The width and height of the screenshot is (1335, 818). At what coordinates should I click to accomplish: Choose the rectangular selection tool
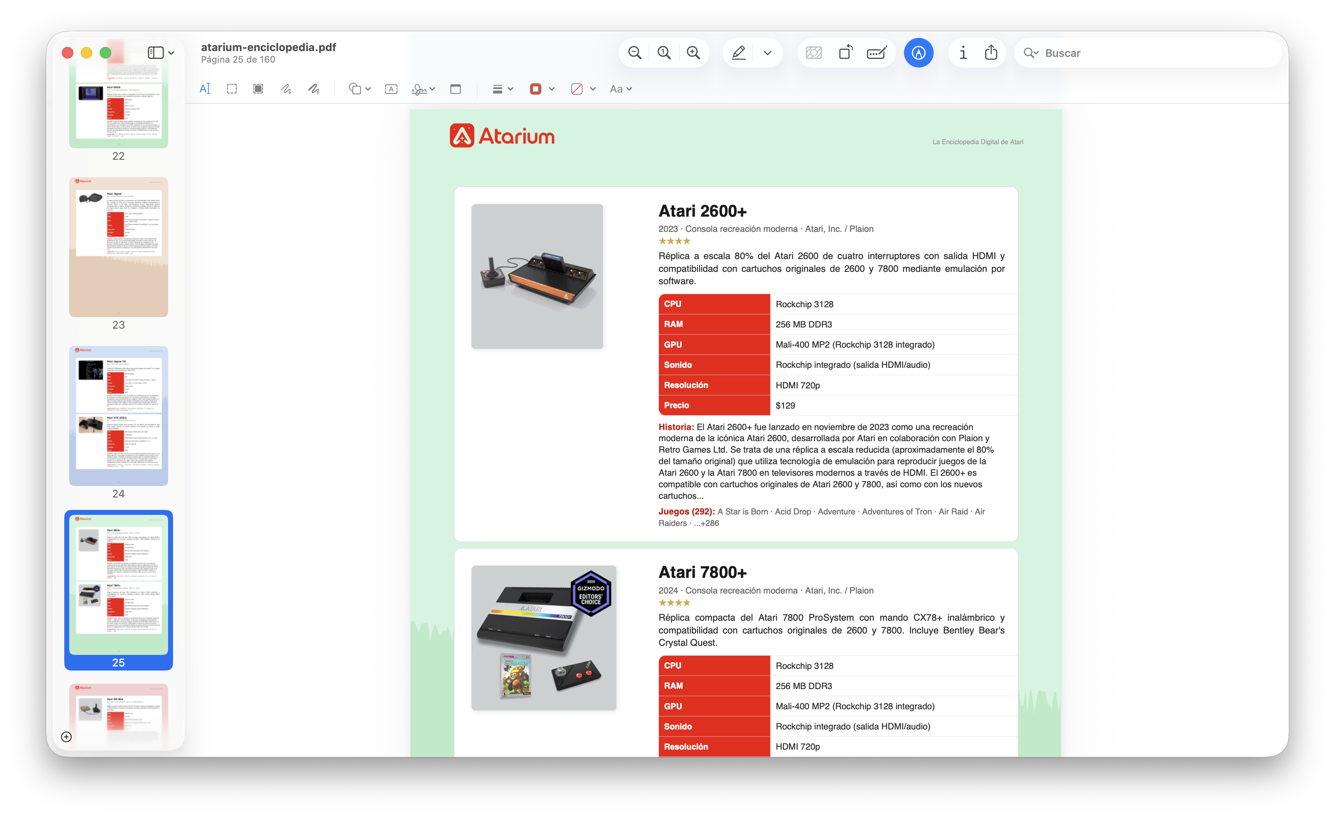(x=232, y=89)
